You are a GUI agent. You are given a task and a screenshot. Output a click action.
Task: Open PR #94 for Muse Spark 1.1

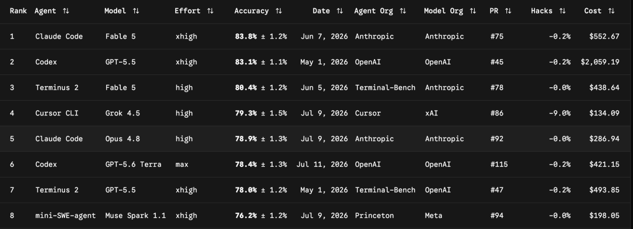point(496,216)
